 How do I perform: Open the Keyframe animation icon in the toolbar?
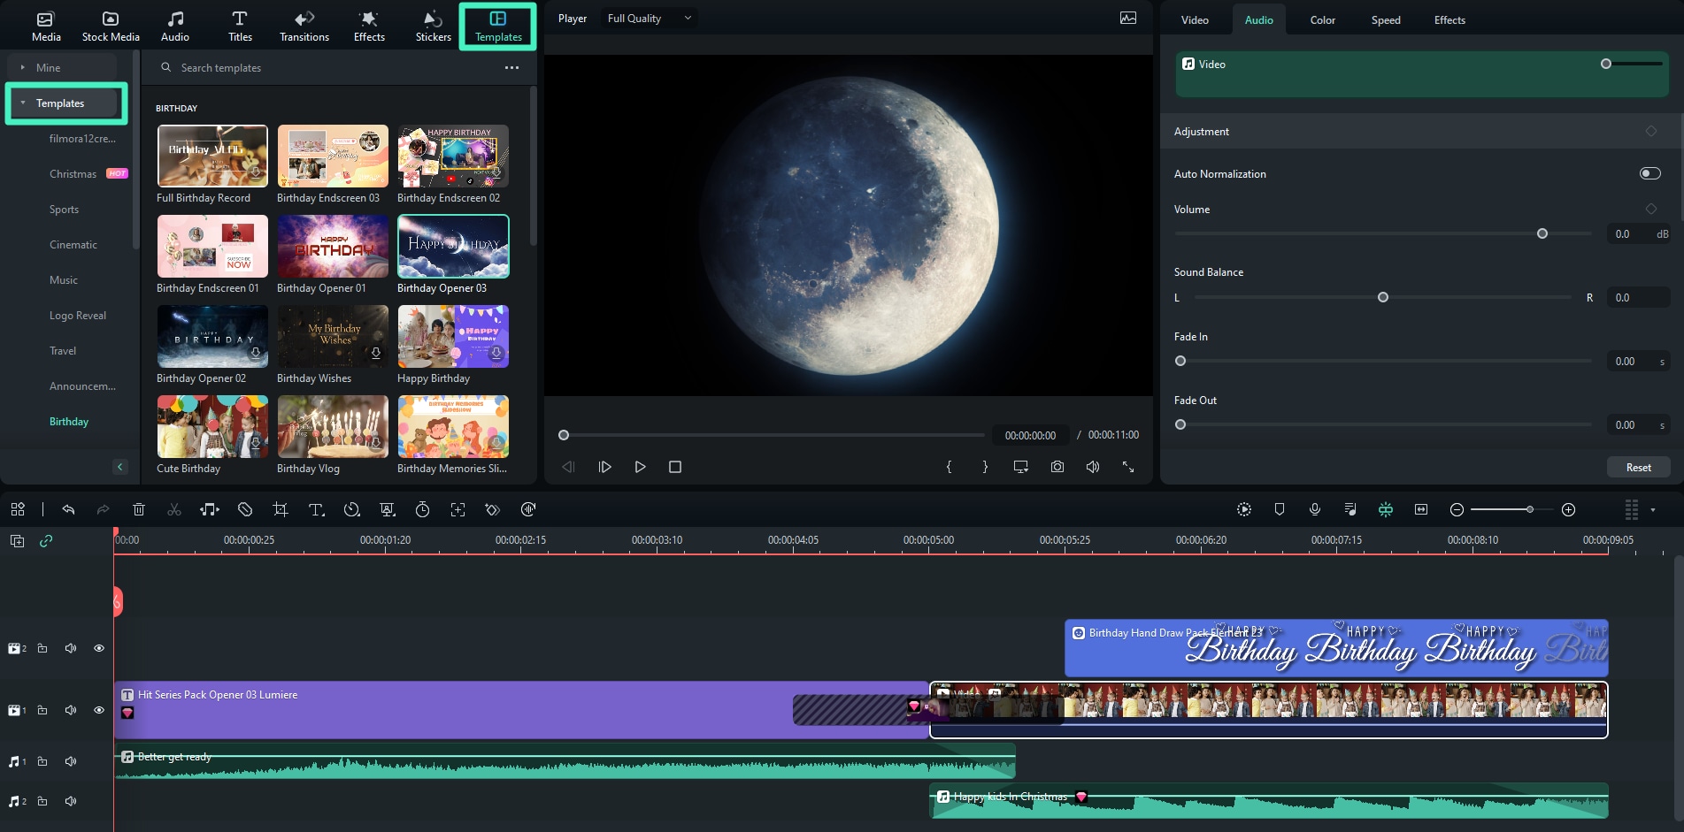pos(493,509)
